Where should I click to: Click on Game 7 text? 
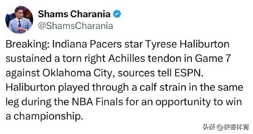(x=213, y=58)
